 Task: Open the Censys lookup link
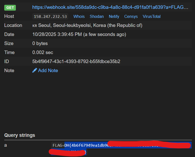[131, 16]
